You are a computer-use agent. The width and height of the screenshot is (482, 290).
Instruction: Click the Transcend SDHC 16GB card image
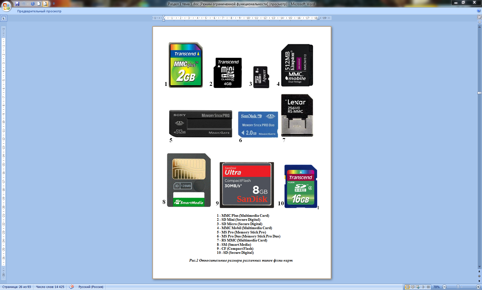pos(301,186)
